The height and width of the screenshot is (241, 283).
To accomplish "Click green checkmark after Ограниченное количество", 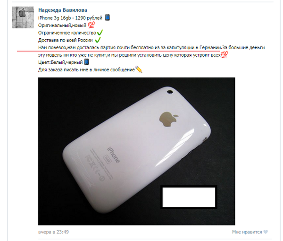I will (100, 33).
